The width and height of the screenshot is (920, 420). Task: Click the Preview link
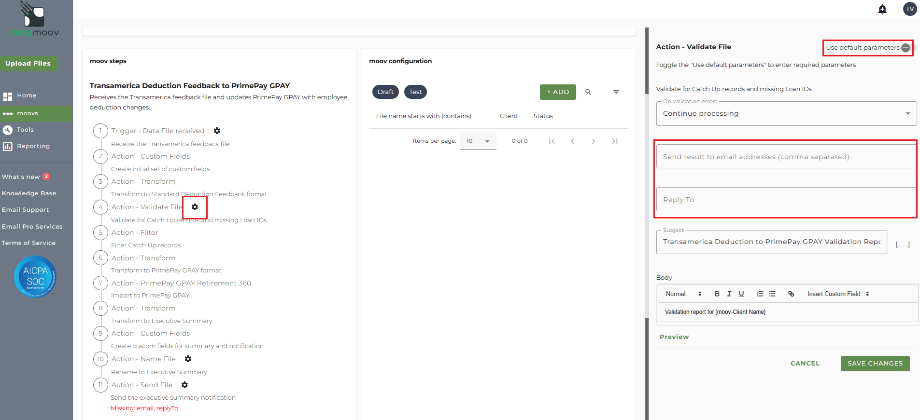click(x=674, y=337)
